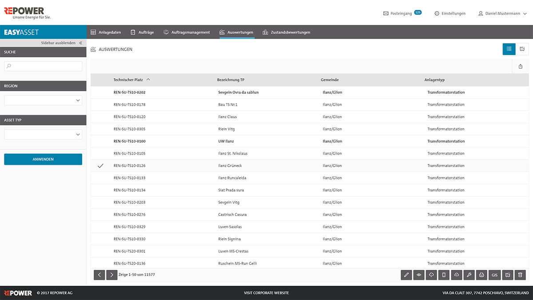Click the Anwenden button in the sidebar
This screenshot has height=300, width=533.
click(43, 159)
